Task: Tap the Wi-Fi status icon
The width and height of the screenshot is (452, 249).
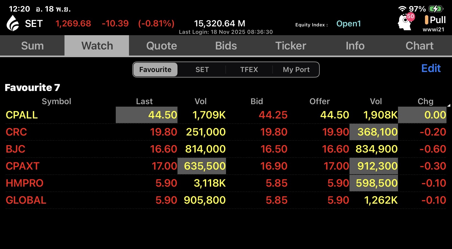Action: [x=402, y=9]
